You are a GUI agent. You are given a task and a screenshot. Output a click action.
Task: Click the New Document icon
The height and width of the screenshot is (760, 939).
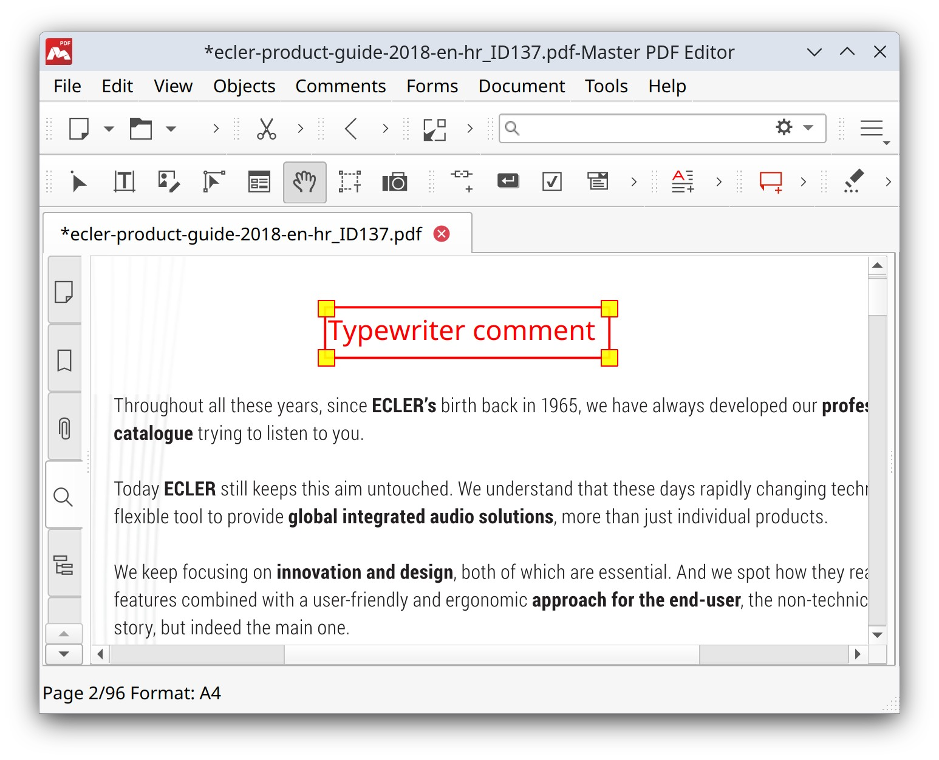pos(79,129)
